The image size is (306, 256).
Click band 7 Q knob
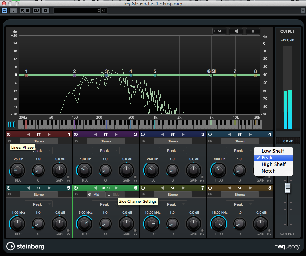pyautogui.click(x=173, y=224)
